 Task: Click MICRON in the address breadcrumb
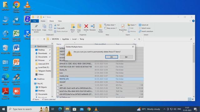(x=55, y=39)
